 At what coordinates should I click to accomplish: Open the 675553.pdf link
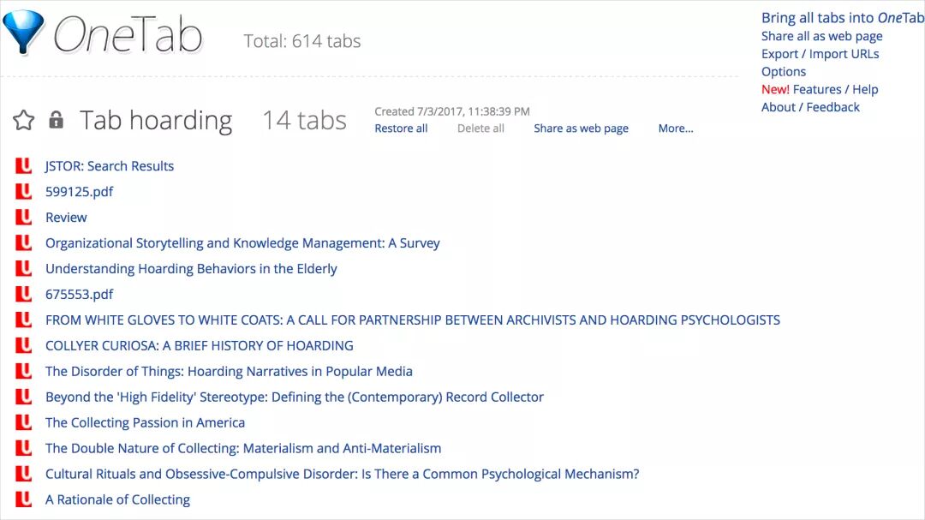pyautogui.click(x=79, y=295)
